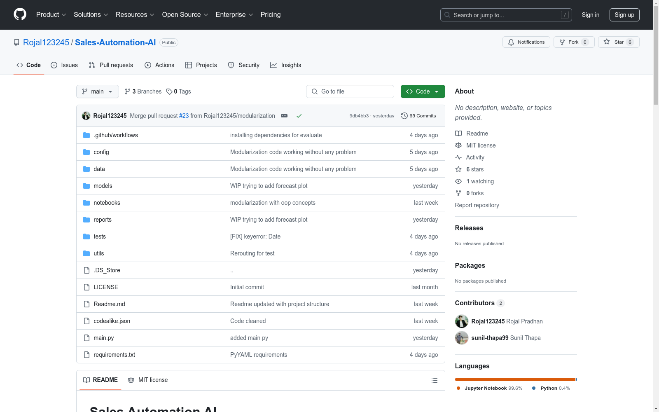Expand the Open Source menu
This screenshot has height=412, width=659.
[185, 14]
